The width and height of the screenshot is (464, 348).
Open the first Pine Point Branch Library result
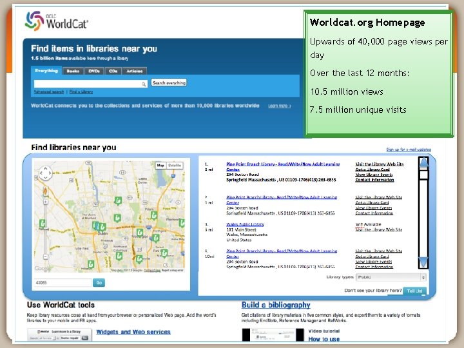click(283, 167)
